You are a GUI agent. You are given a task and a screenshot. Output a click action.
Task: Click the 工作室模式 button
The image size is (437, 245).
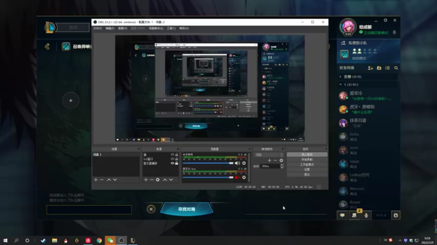point(307,164)
